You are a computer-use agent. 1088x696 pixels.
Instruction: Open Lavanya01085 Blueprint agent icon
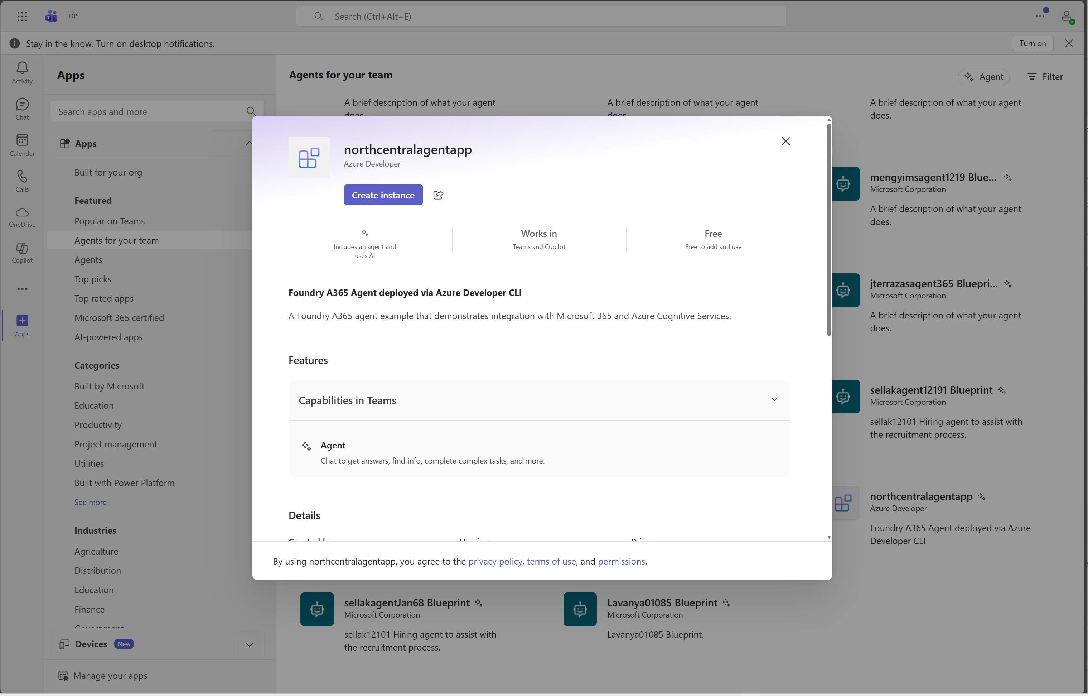click(x=580, y=609)
